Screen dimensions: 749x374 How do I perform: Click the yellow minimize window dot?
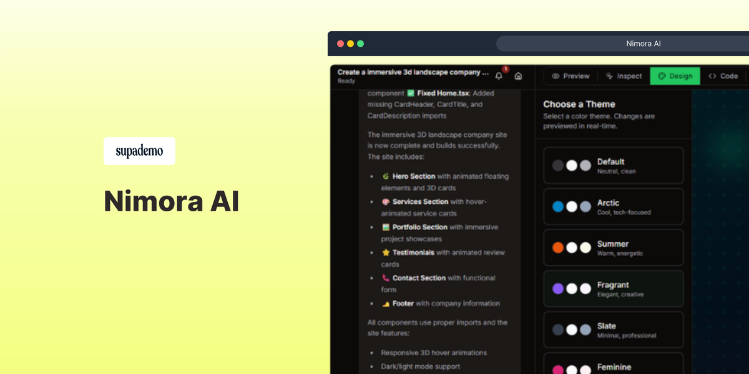click(350, 44)
